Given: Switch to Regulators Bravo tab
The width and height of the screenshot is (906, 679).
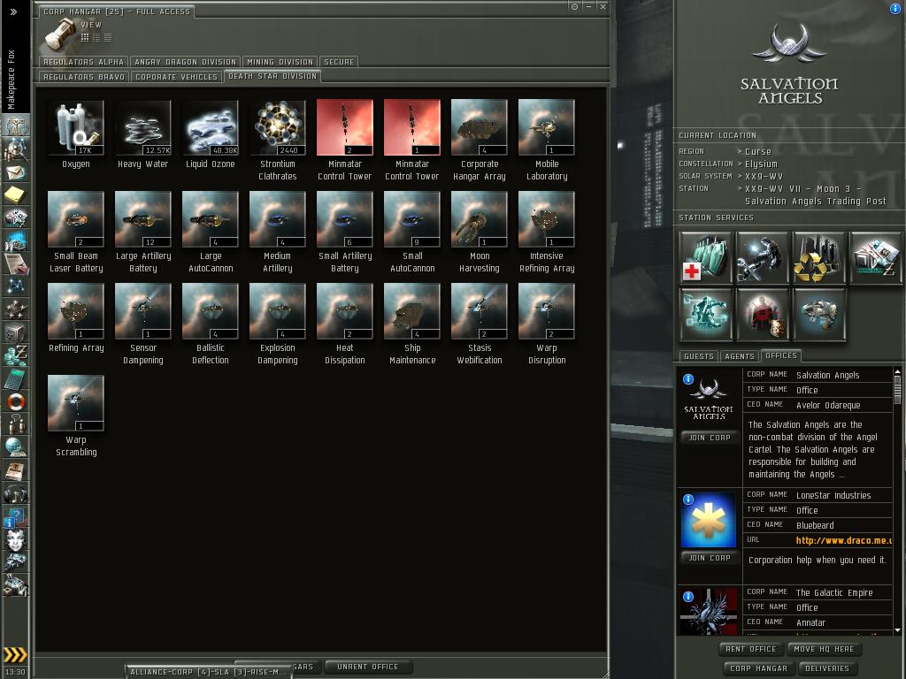Looking at the screenshot, I should (x=84, y=77).
